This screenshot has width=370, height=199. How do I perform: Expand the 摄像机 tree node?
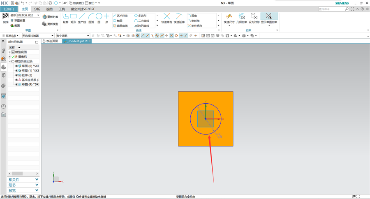pos(10,57)
